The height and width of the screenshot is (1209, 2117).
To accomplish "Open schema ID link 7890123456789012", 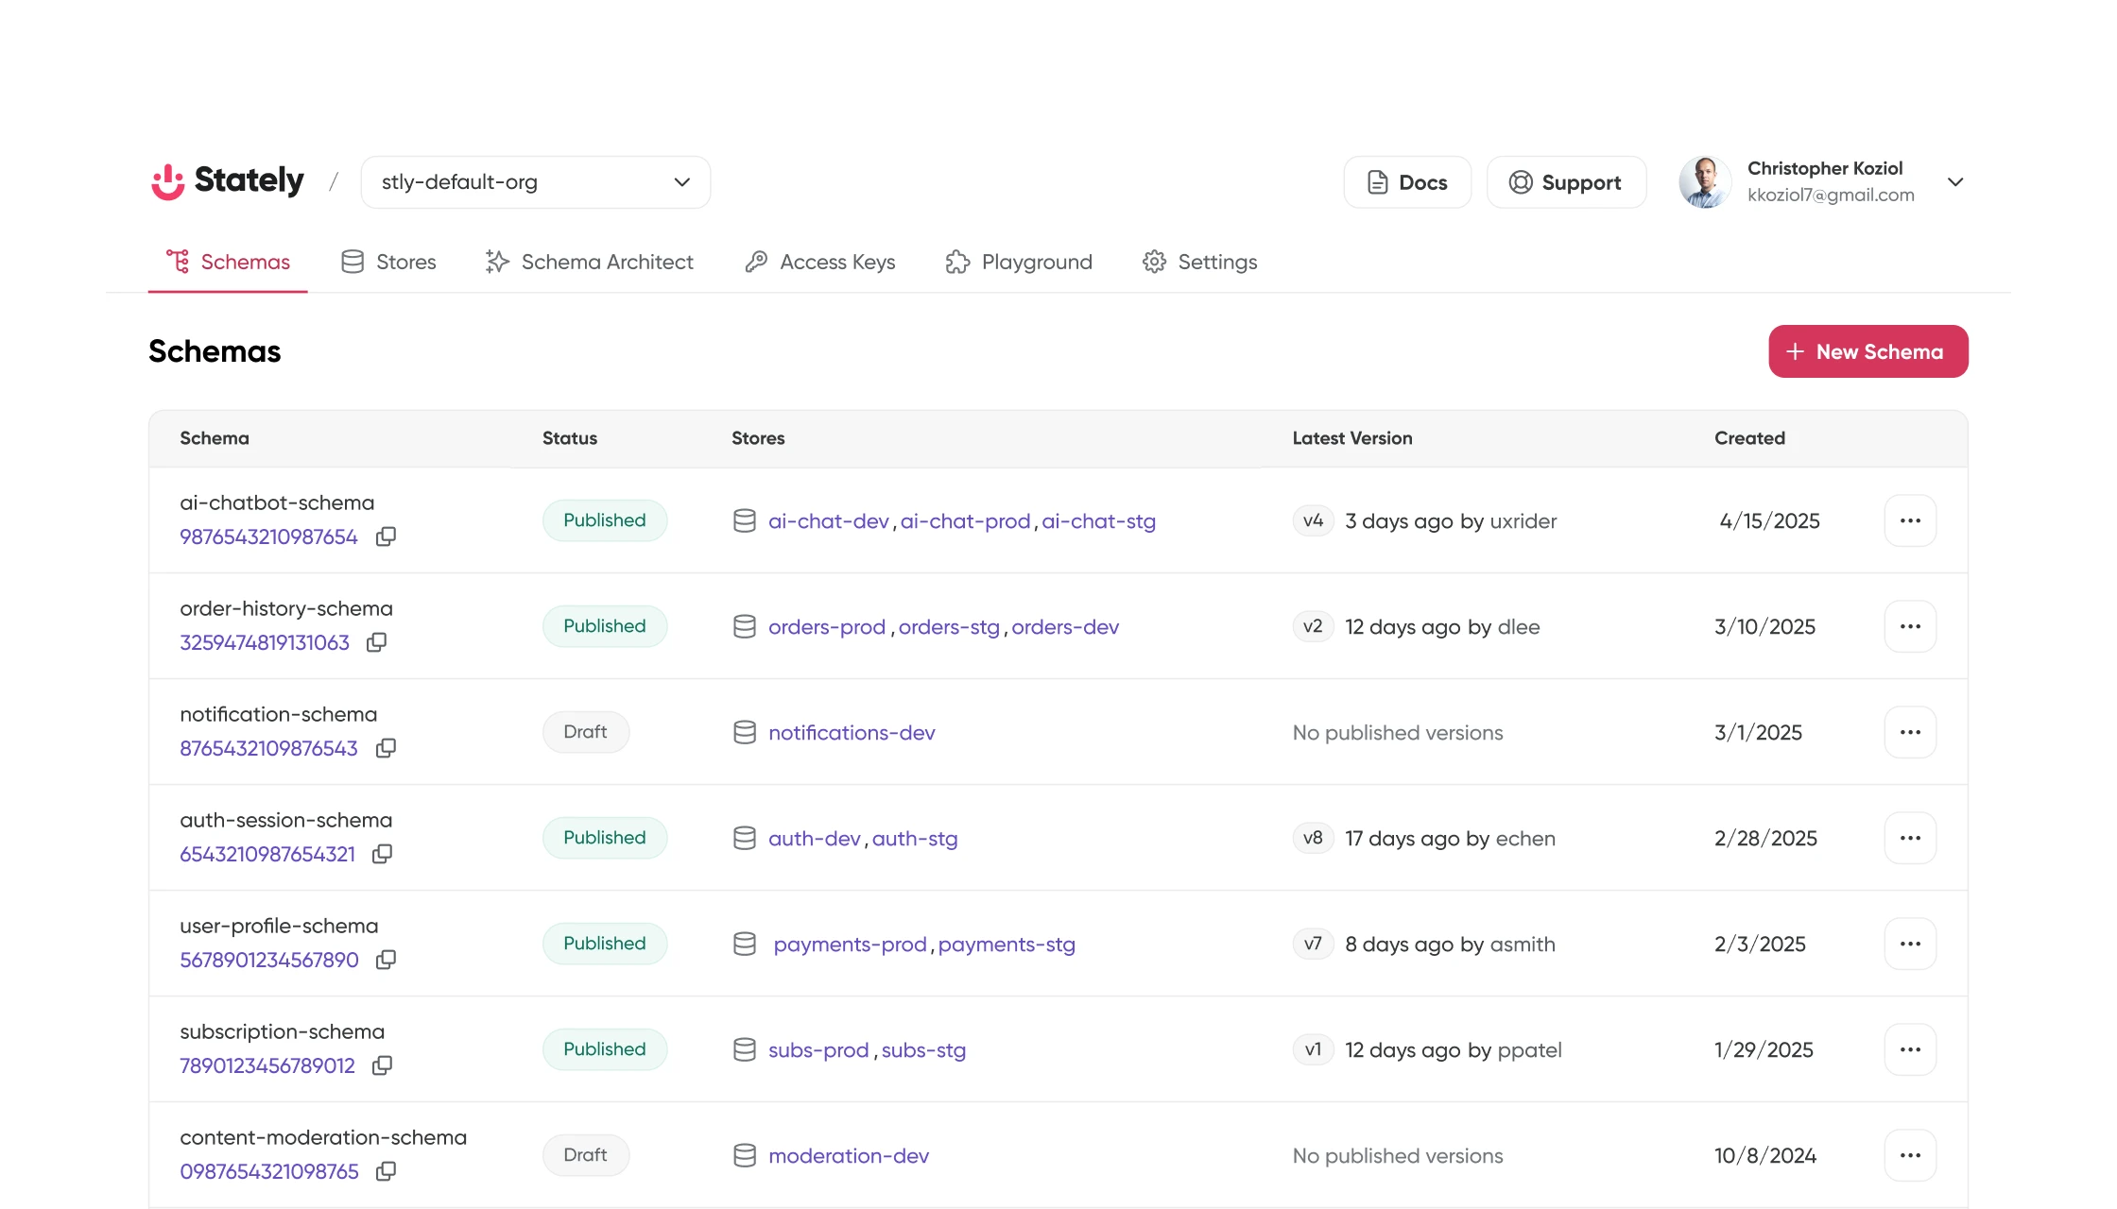I will point(267,1065).
